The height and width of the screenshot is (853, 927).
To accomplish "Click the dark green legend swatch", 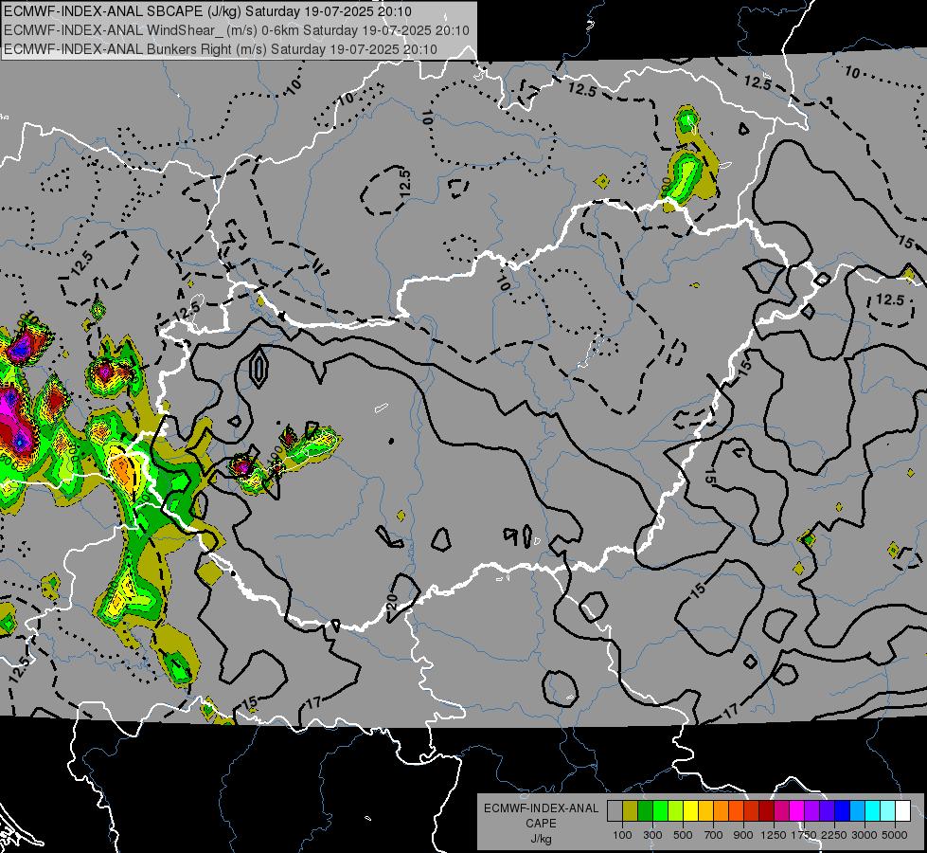I will 645,810.
